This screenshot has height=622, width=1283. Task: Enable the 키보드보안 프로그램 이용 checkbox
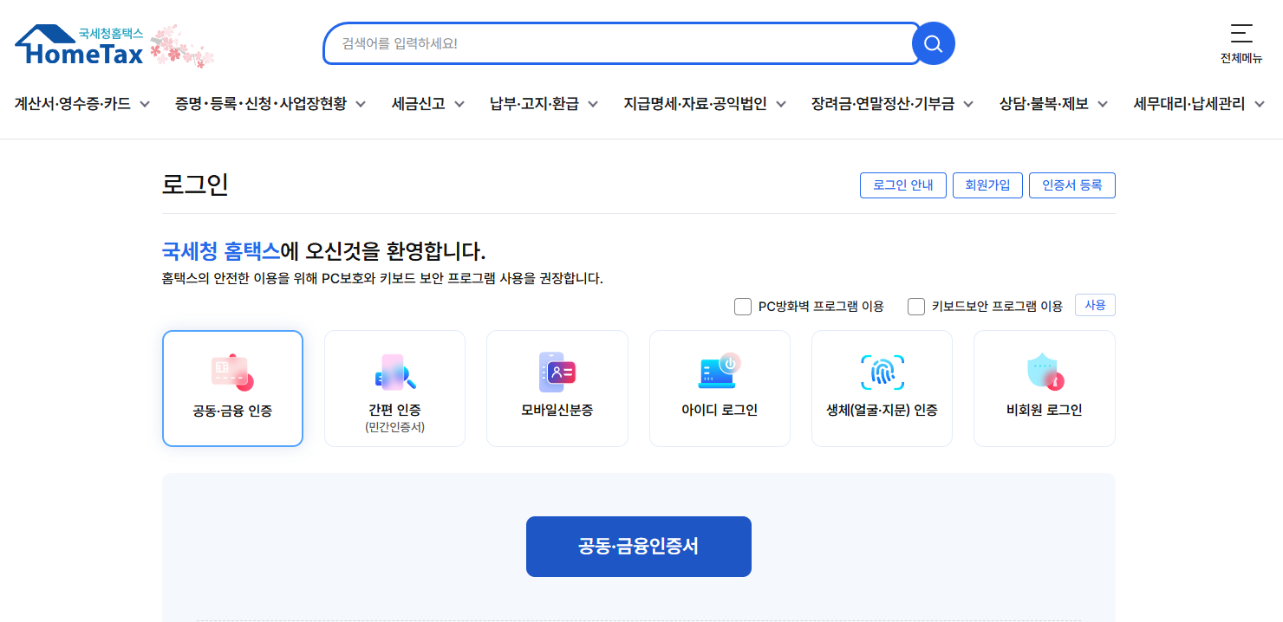coord(916,306)
